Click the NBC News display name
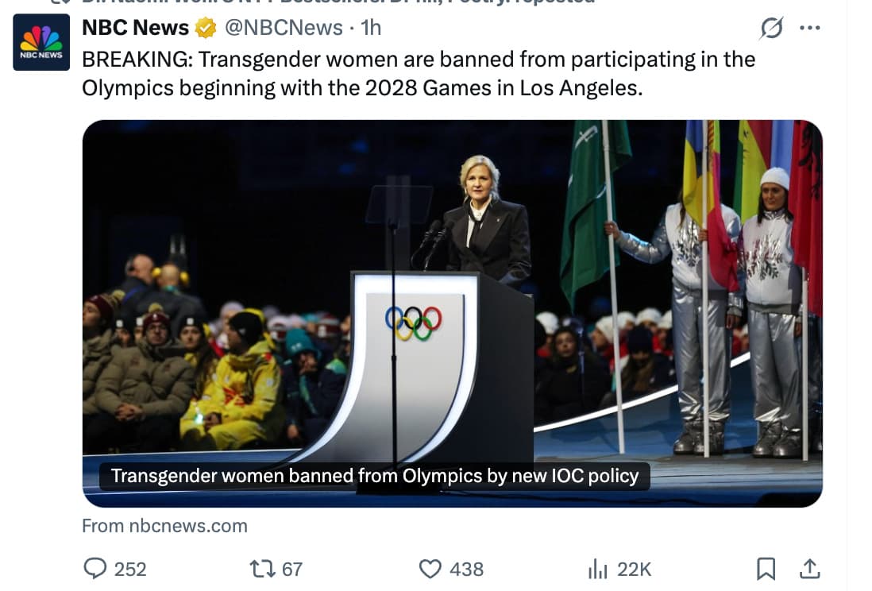Screen dimensions: 872x591 [x=136, y=28]
